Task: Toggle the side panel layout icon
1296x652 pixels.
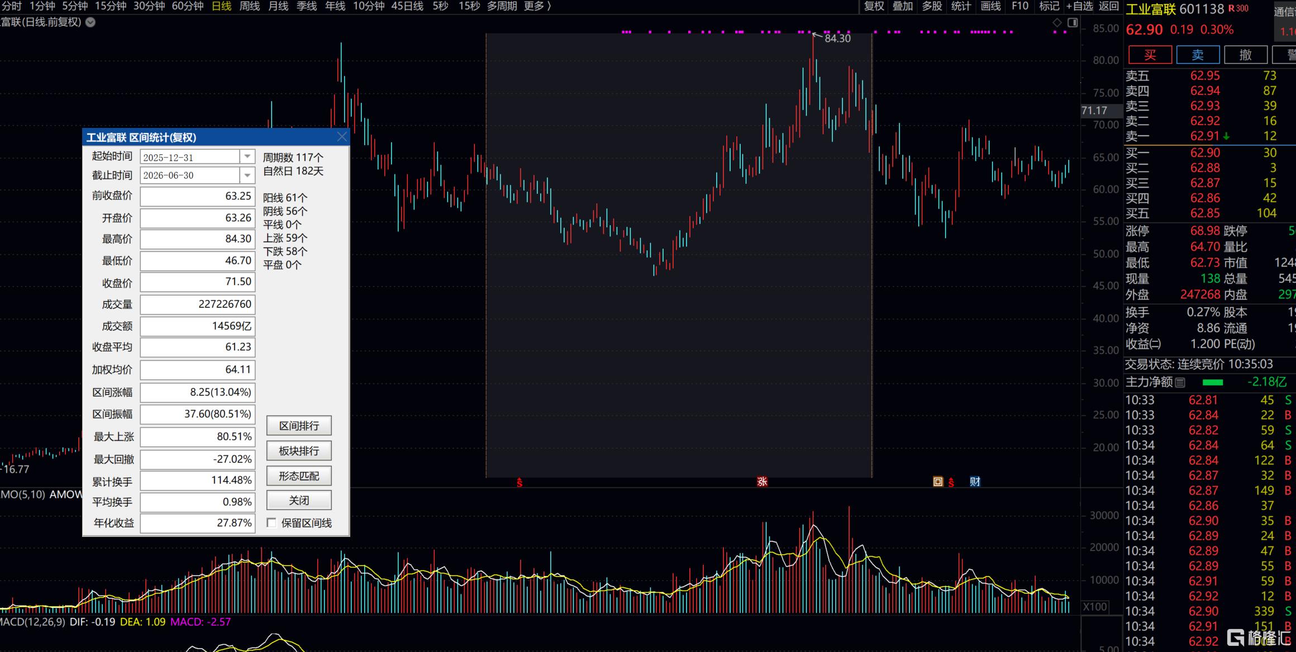Action: pos(1073,22)
